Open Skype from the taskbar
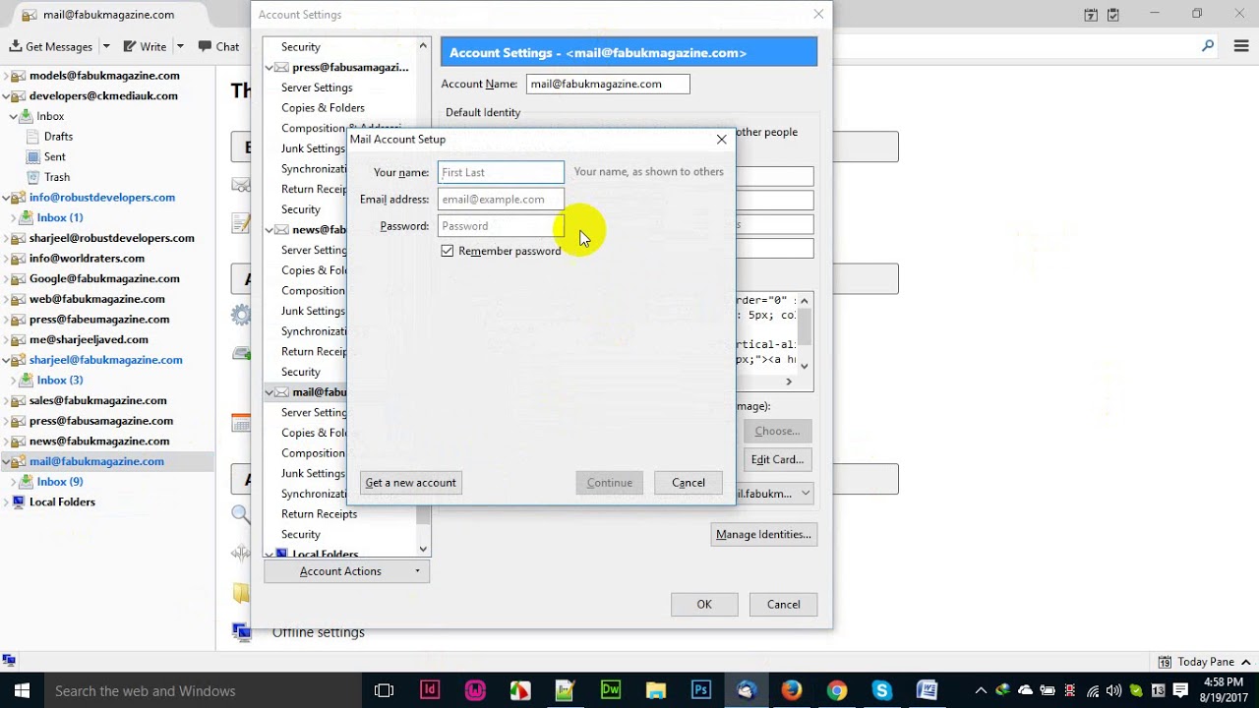The width and height of the screenshot is (1259, 708). (x=881, y=690)
